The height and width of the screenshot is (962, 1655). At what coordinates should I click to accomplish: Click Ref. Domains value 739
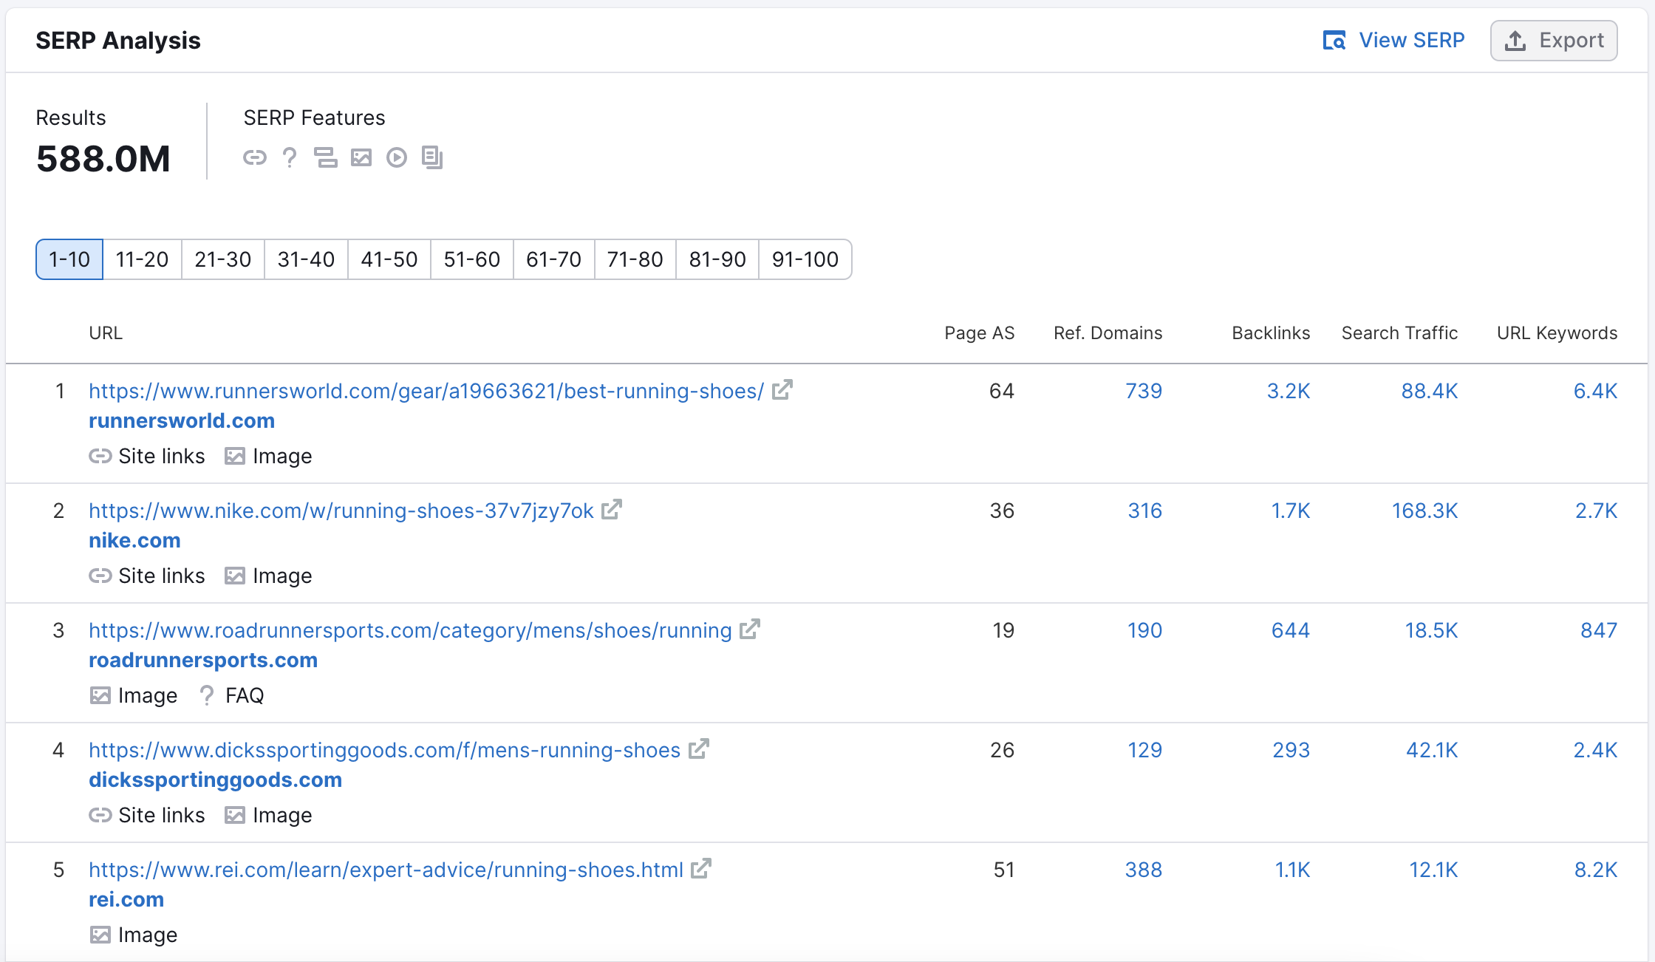pos(1144,391)
